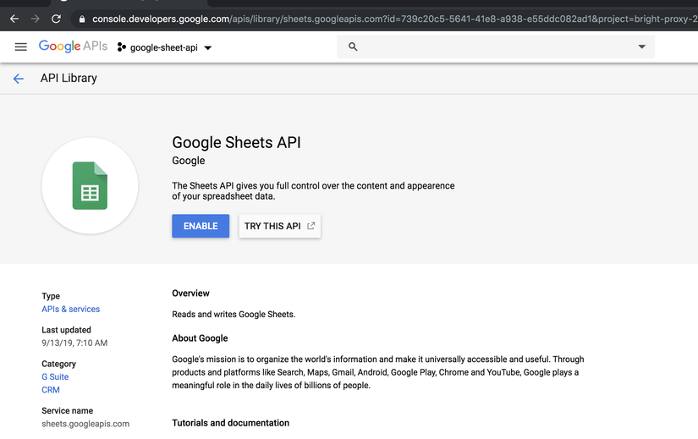Click the external link icon on Try This API
Image resolution: width=698 pixels, height=439 pixels.
click(x=311, y=226)
